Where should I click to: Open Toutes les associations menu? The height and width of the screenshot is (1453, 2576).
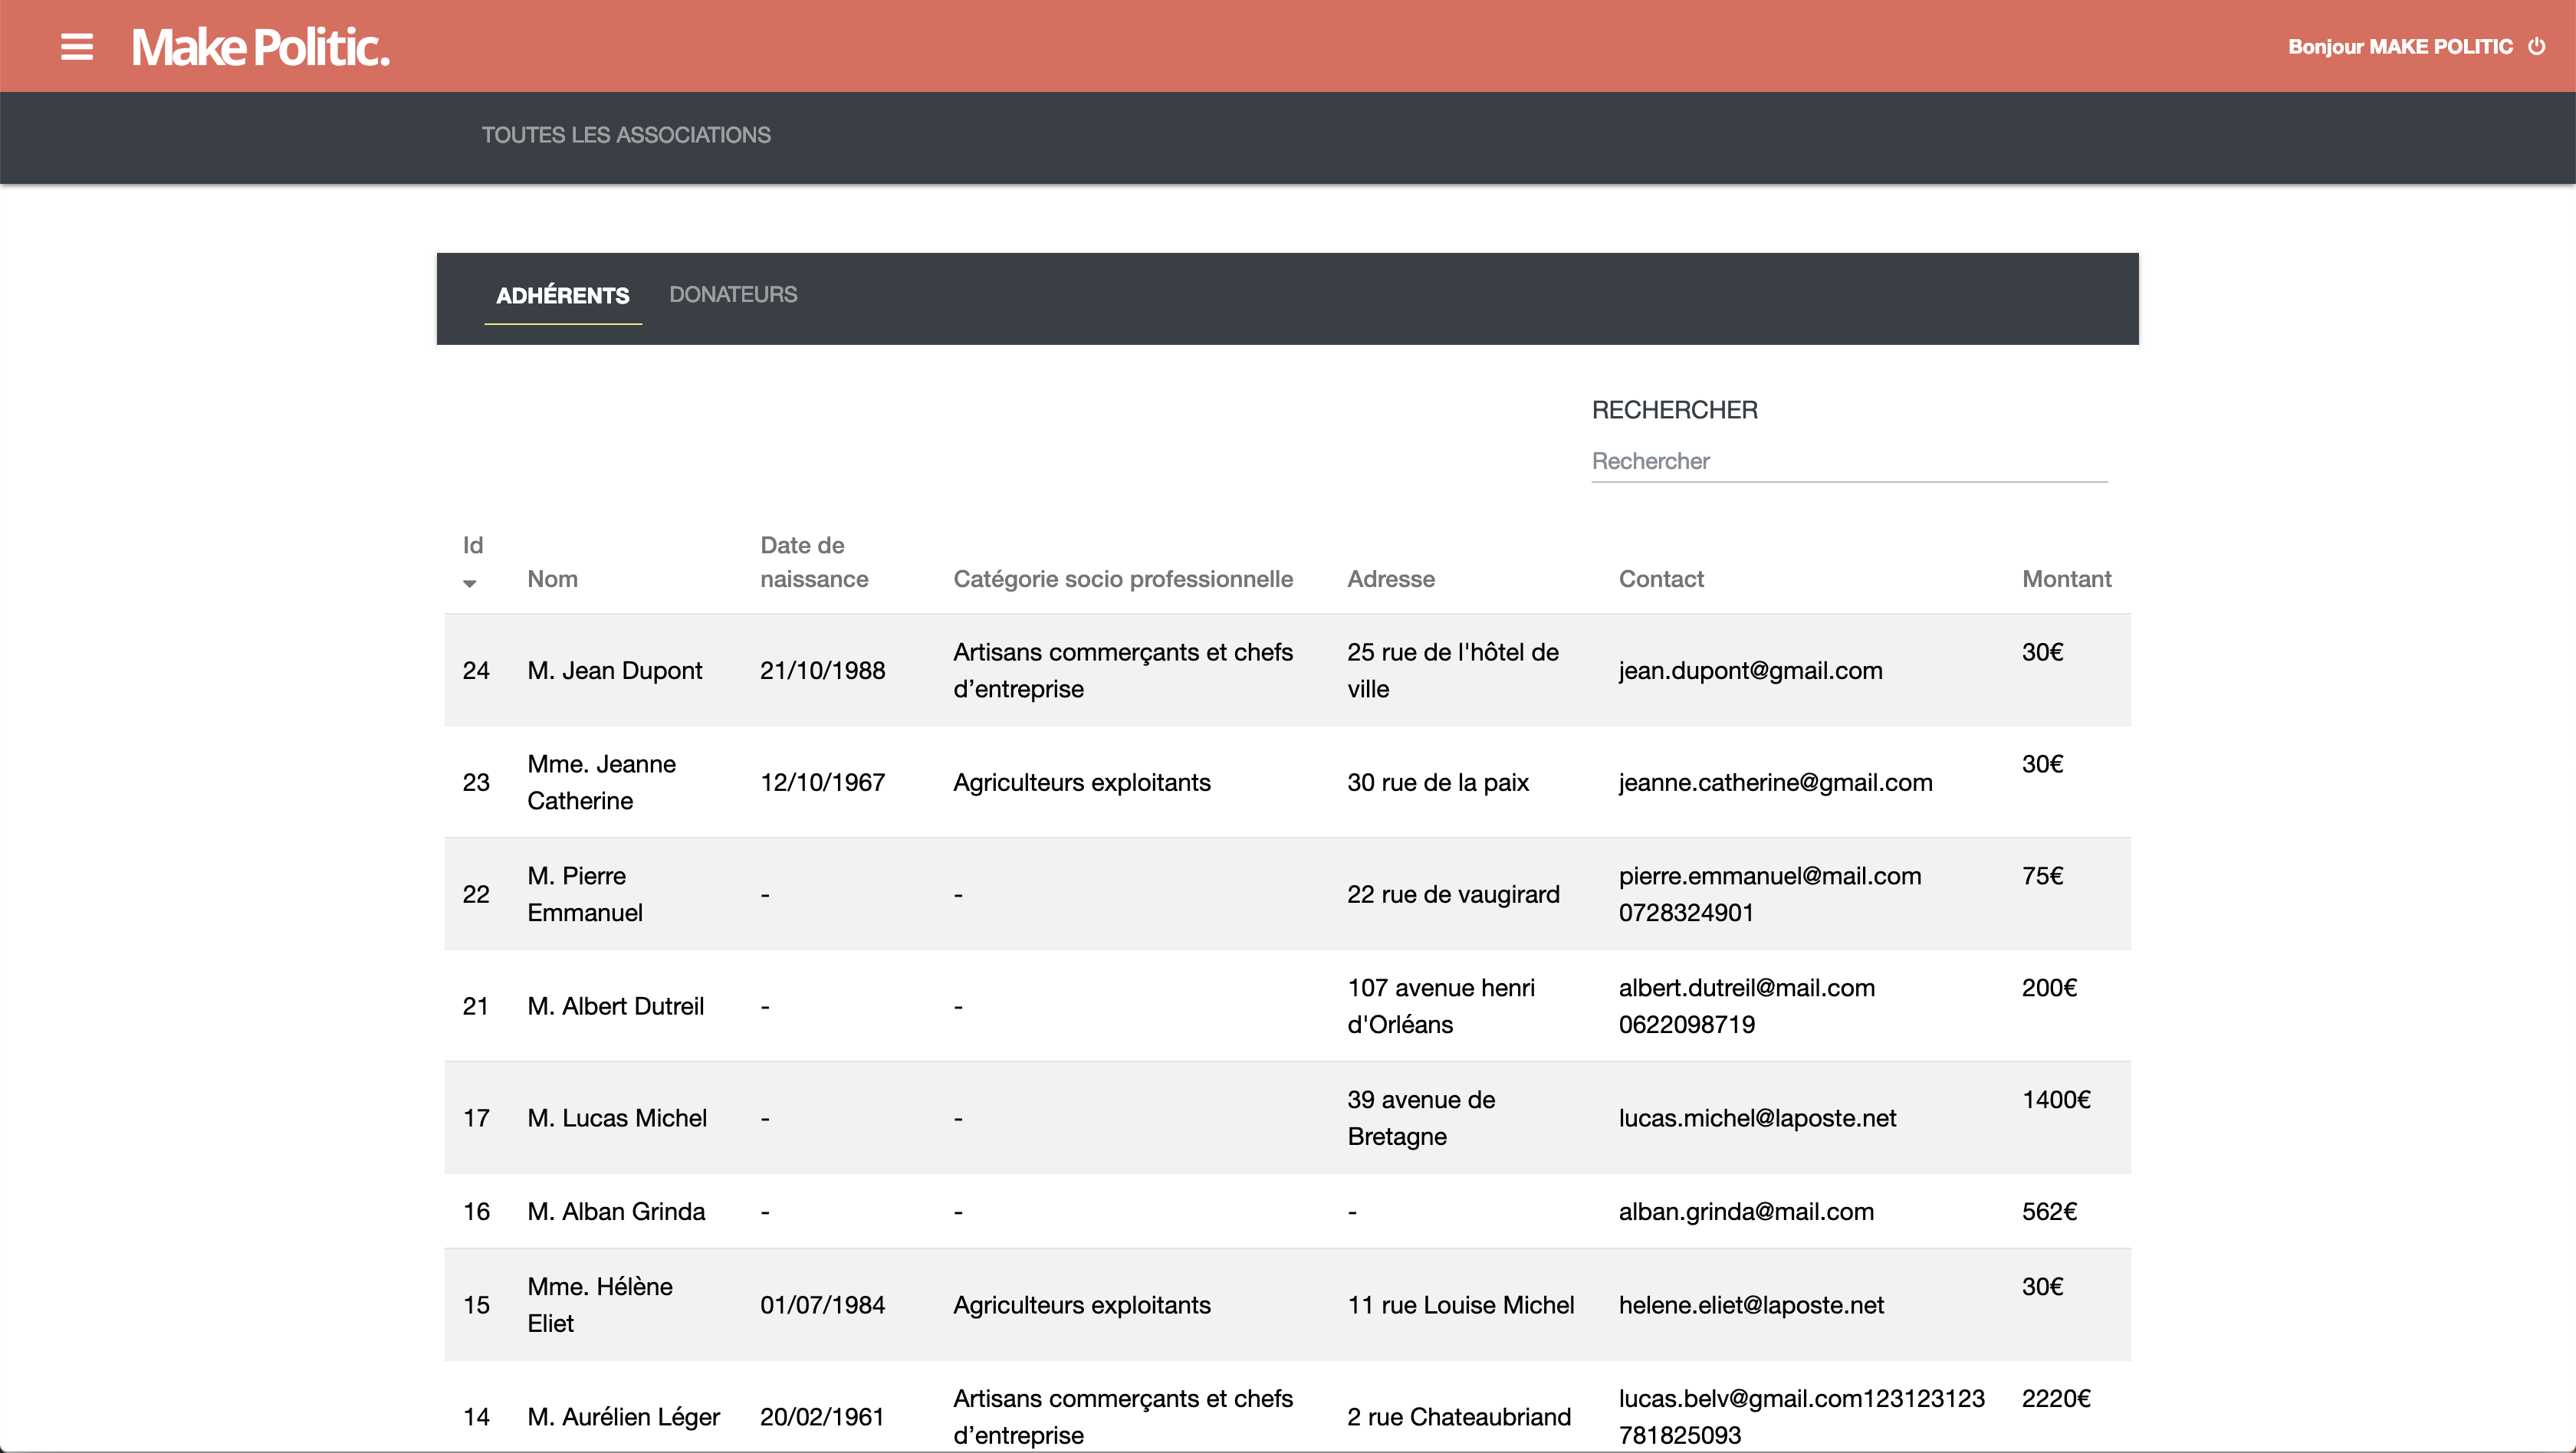coord(626,135)
